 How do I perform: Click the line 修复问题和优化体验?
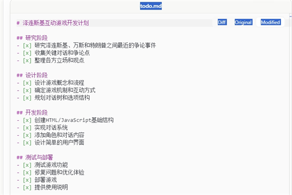click(x=59, y=172)
